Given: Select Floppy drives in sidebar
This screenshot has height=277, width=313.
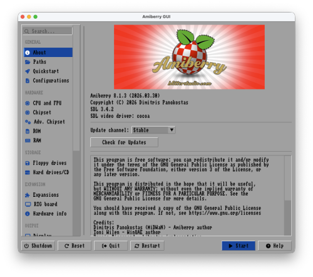Looking at the screenshot, I should [x=48, y=163].
